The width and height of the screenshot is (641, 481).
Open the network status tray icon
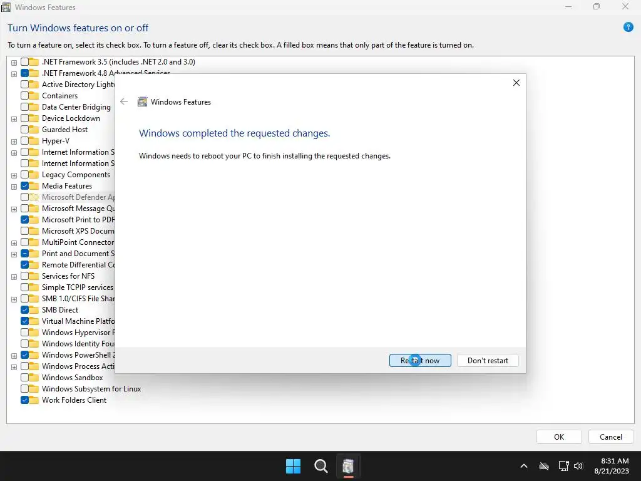[564, 466]
